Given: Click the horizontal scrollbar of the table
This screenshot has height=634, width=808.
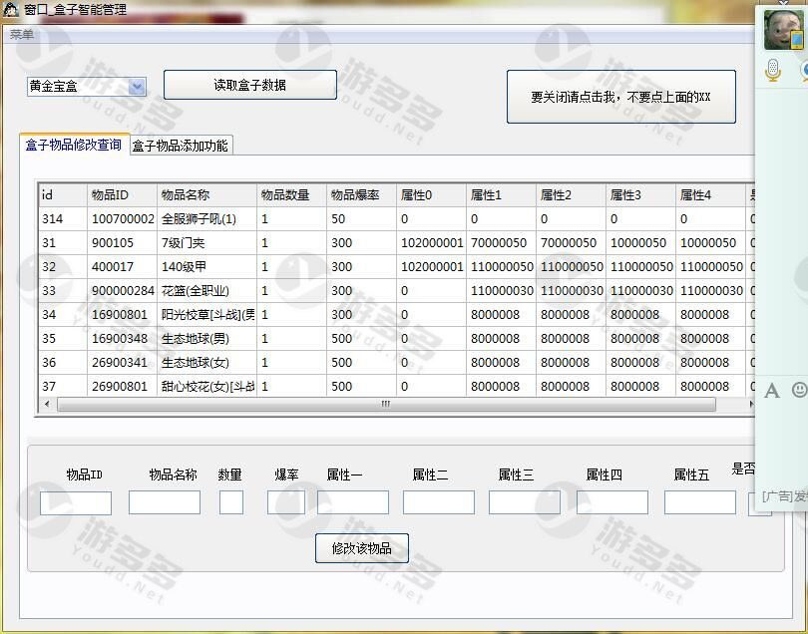Looking at the screenshot, I should (385, 405).
